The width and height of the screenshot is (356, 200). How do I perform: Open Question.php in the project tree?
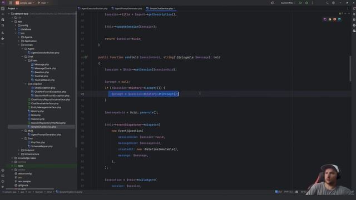(40, 72)
